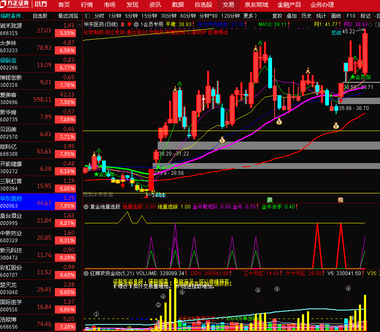Click the money bag icon below 35.86 - 36.70

click(336, 126)
